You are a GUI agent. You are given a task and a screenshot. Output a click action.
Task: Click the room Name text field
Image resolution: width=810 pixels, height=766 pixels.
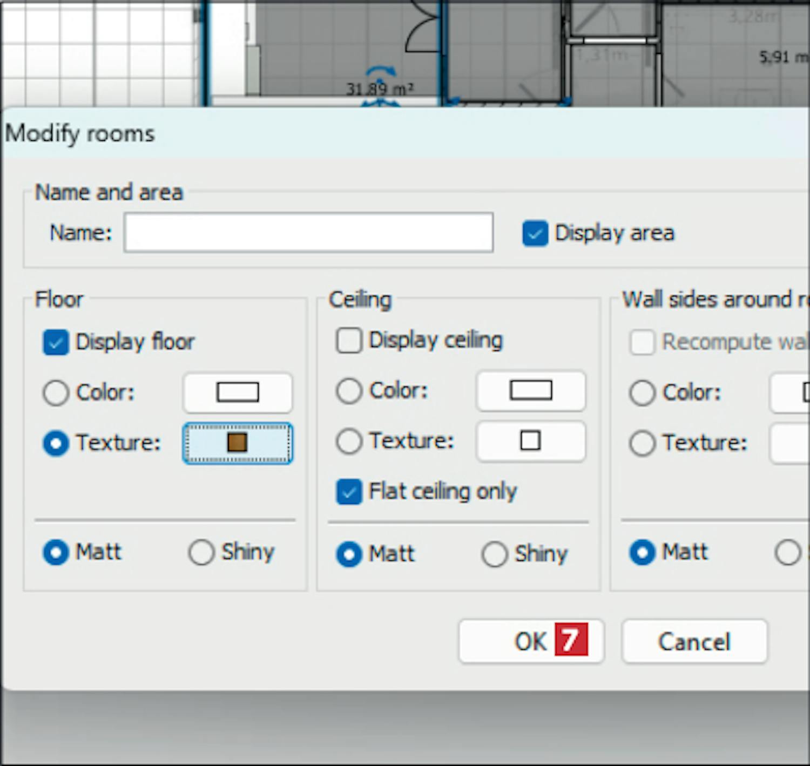[308, 233]
